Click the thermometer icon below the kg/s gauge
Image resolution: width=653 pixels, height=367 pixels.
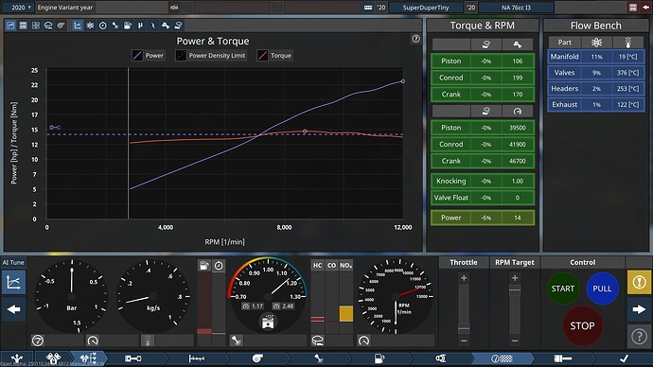148,341
